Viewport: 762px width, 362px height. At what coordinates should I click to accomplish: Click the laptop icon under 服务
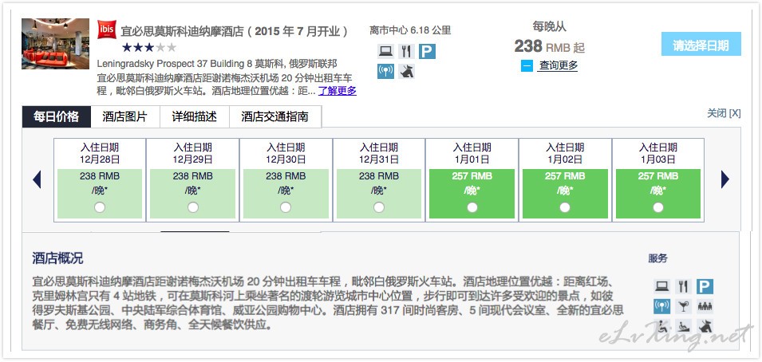point(662,287)
